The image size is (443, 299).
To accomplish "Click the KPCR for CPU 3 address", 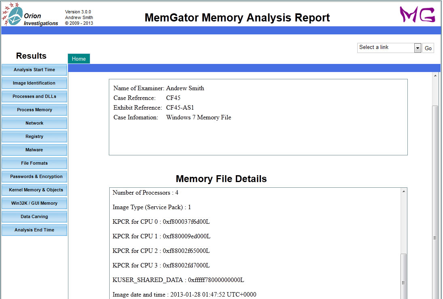I will [x=186, y=265].
